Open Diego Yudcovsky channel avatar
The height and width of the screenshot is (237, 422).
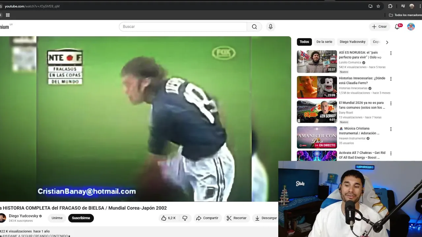(2, 218)
